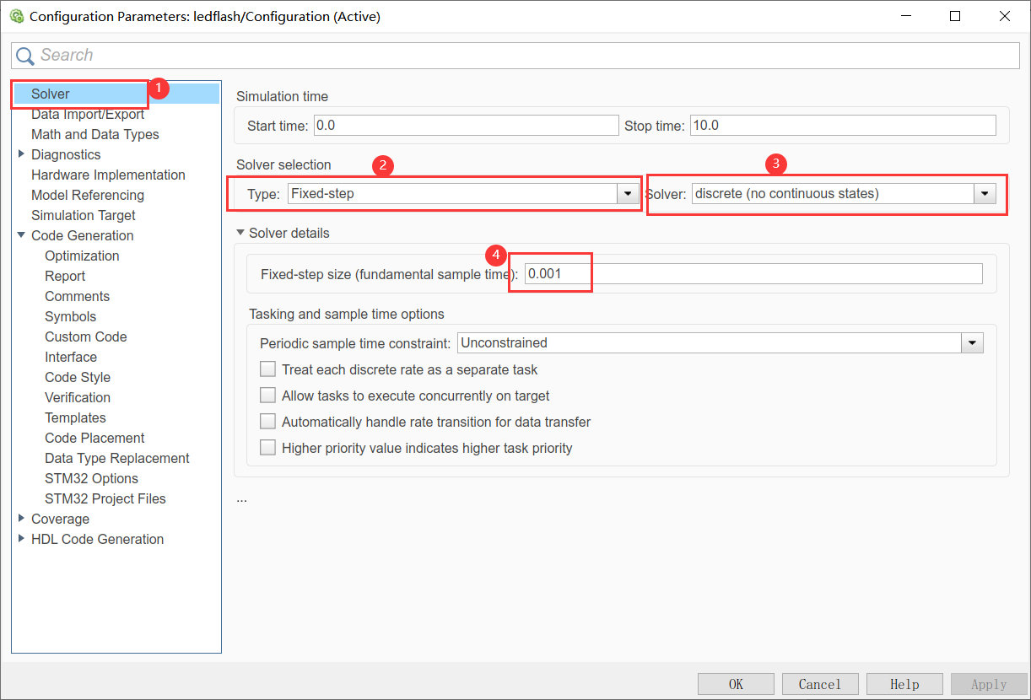Open the Verification subpane
Viewport: 1031px width, 700px height.
pyautogui.click(x=78, y=397)
